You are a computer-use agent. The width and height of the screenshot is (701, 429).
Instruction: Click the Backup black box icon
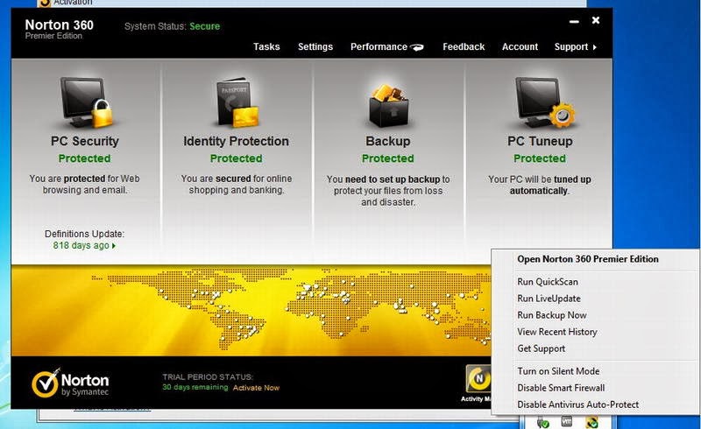tap(388, 105)
